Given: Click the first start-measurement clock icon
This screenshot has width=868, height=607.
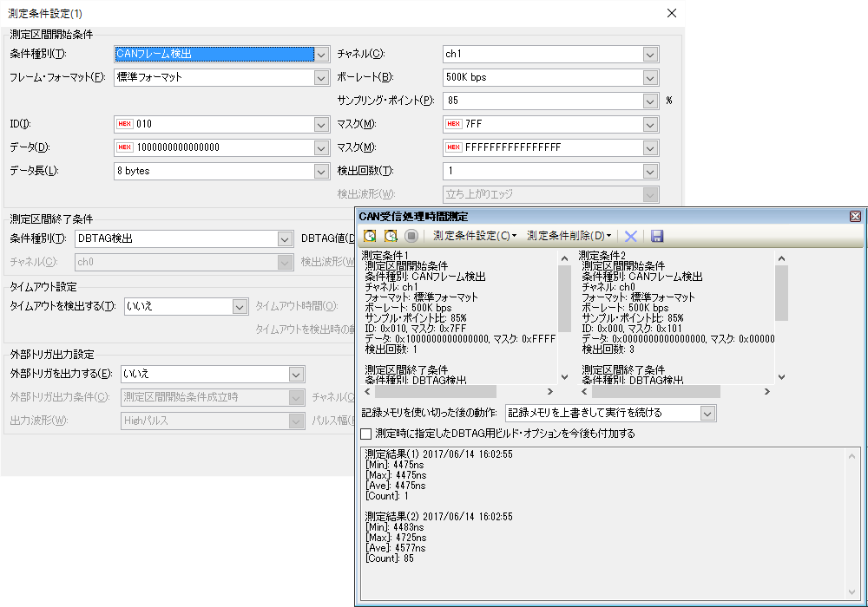Looking at the screenshot, I should click(371, 236).
